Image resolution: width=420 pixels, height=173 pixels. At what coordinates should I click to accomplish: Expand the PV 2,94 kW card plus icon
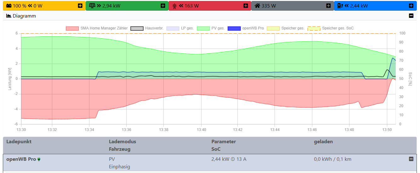click(x=163, y=6)
